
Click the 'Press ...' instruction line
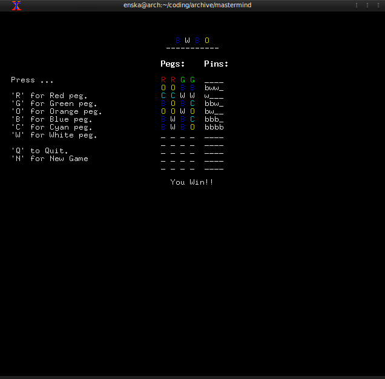click(x=32, y=80)
